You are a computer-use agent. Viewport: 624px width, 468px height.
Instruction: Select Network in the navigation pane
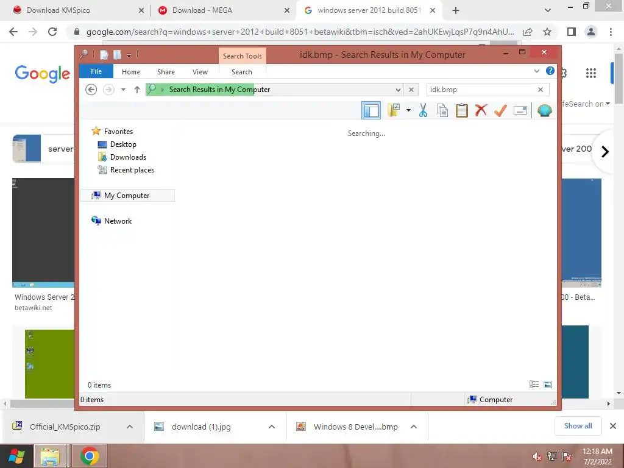click(118, 221)
